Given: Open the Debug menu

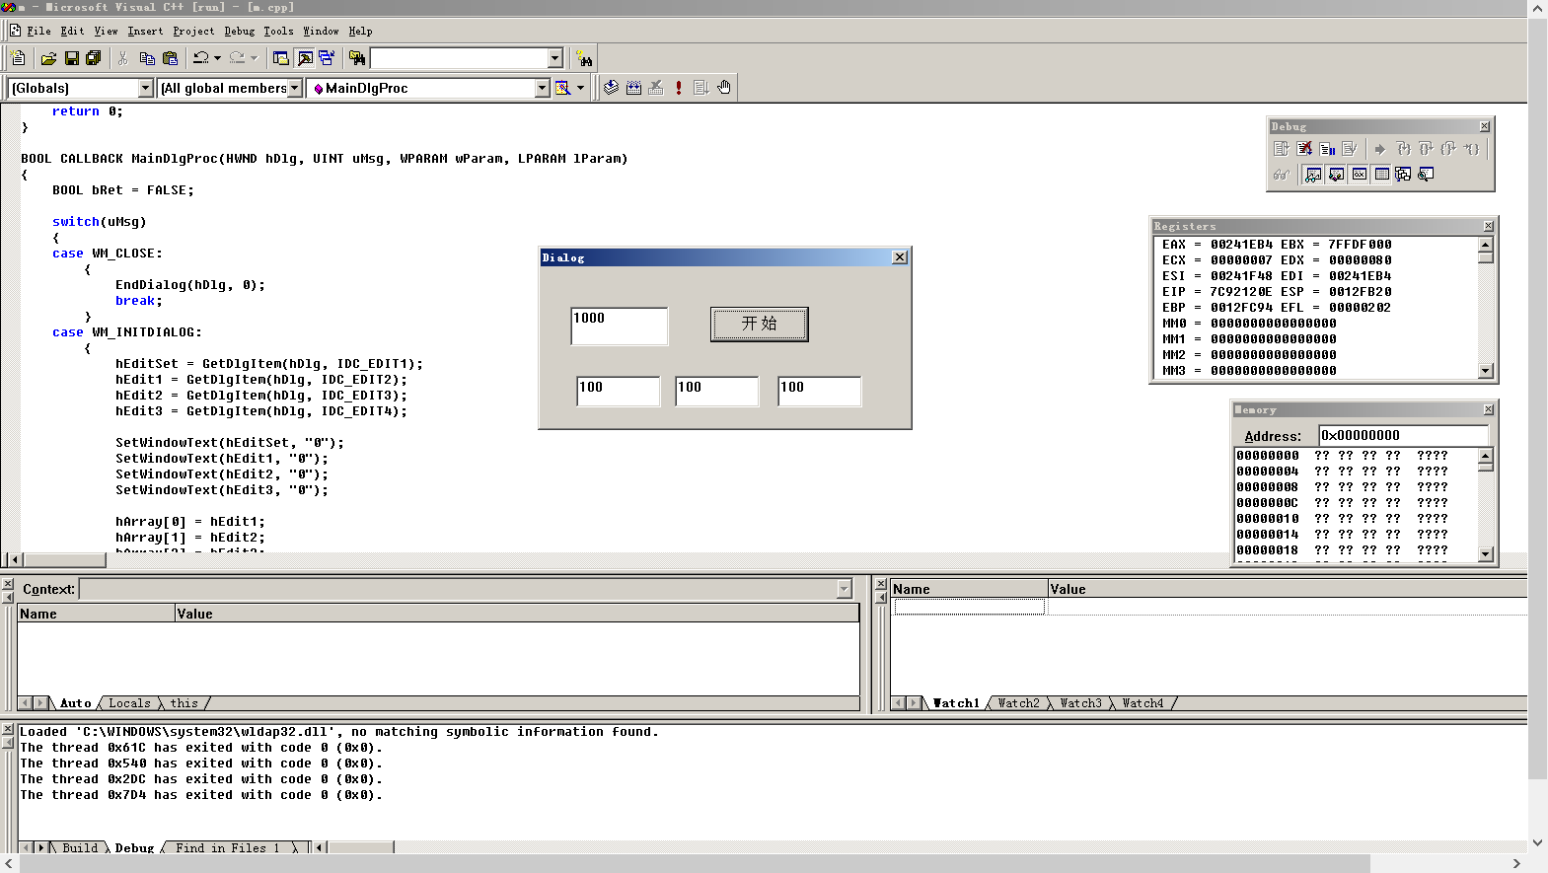Looking at the screenshot, I should [240, 32].
